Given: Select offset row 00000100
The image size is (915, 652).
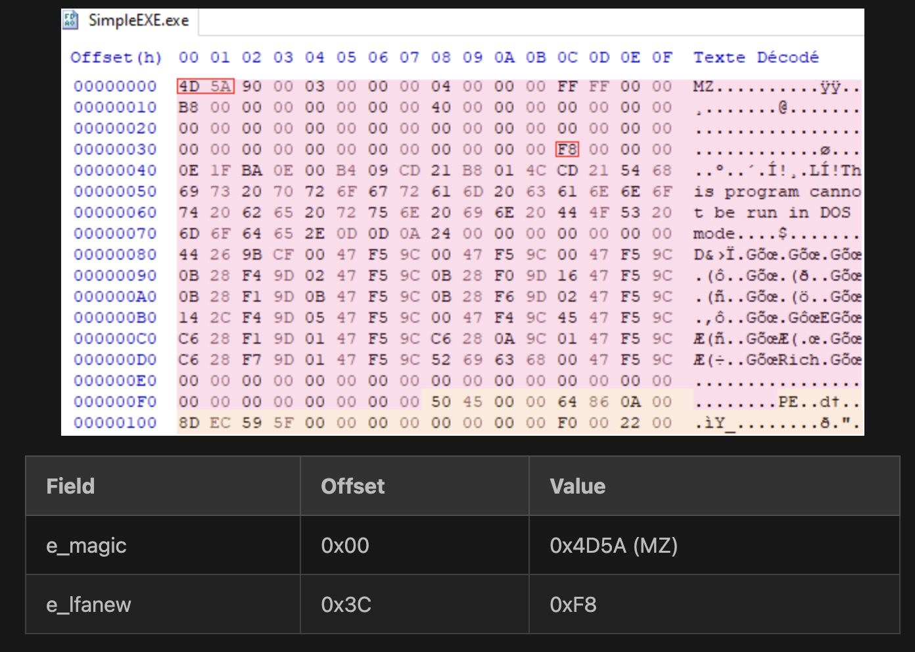Looking at the screenshot, I should click(x=115, y=423).
